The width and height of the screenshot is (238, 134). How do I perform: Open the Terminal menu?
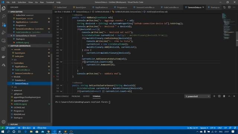[x=50, y=2]
